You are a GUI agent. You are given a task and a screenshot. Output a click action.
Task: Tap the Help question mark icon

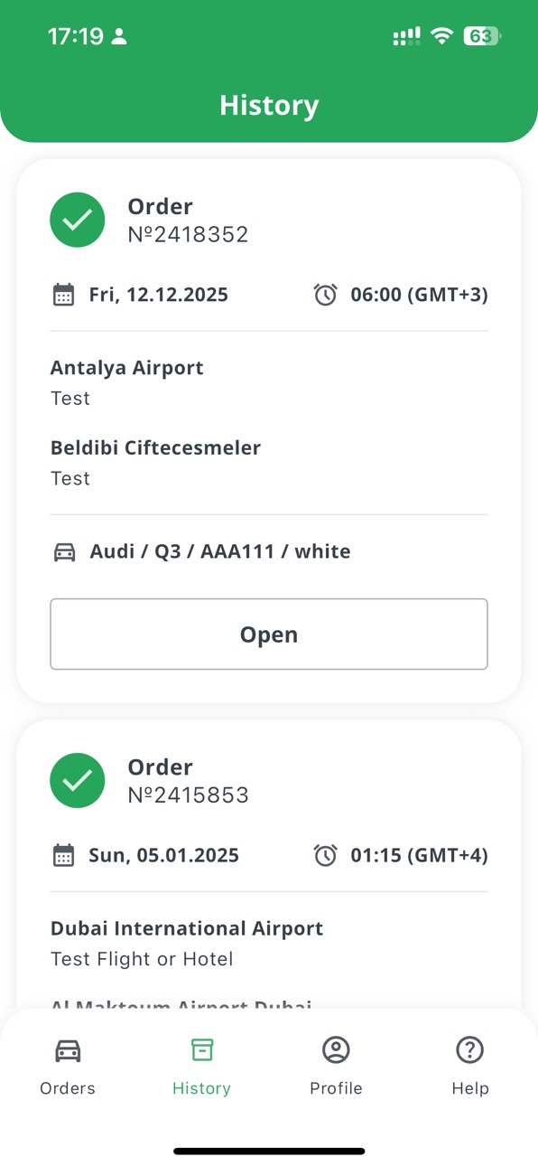(x=470, y=1049)
